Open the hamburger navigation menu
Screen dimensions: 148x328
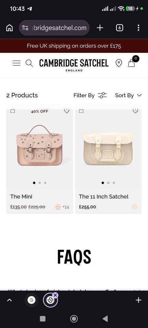(16, 63)
